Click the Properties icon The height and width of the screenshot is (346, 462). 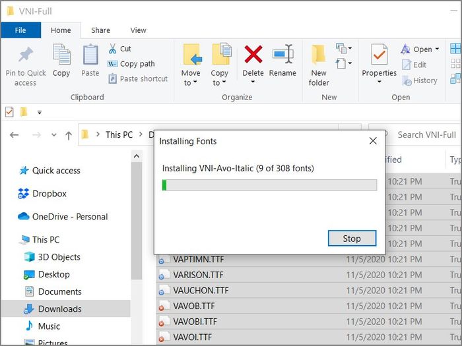[x=379, y=55]
